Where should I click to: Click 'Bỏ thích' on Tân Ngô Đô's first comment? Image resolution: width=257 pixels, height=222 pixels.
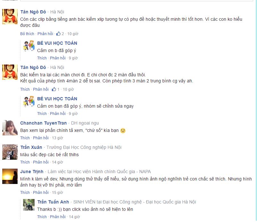tap(27, 34)
